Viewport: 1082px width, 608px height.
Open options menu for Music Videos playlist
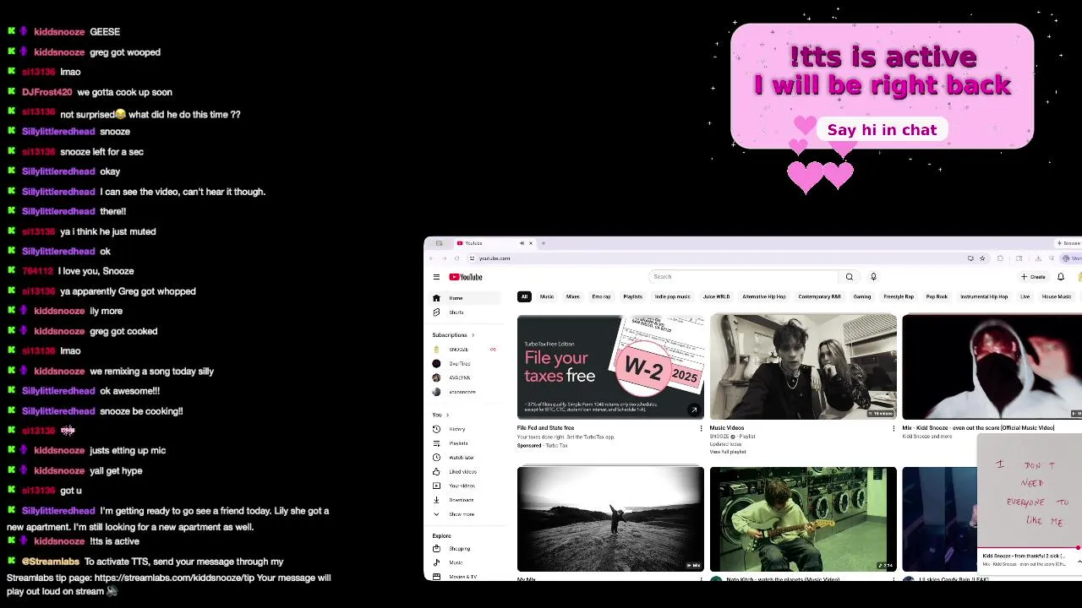tap(893, 429)
